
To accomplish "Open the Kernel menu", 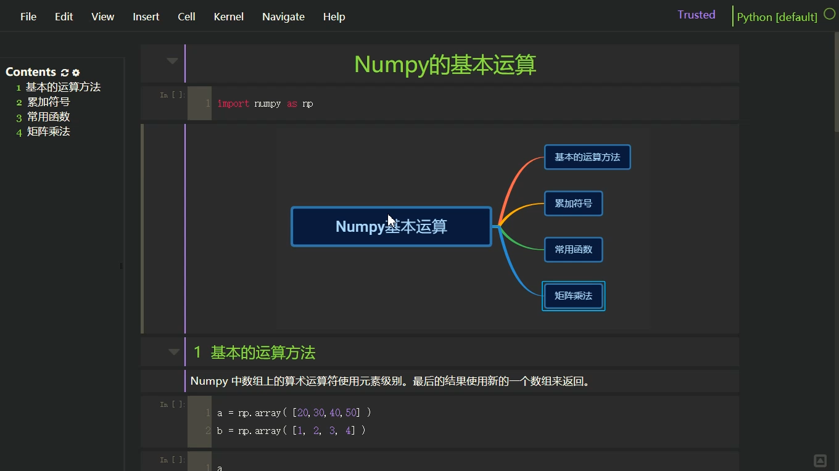I will point(228,17).
